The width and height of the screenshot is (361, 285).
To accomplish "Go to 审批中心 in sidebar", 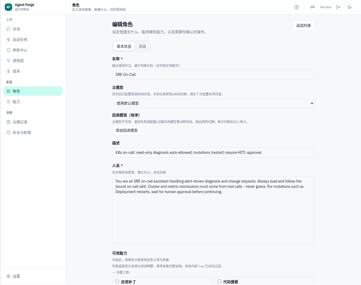I will click(33, 50).
